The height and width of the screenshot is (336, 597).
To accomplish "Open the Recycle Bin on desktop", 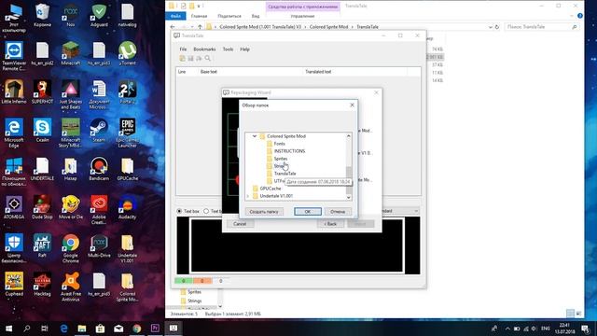I will pyautogui.click(x=42, y=15).
